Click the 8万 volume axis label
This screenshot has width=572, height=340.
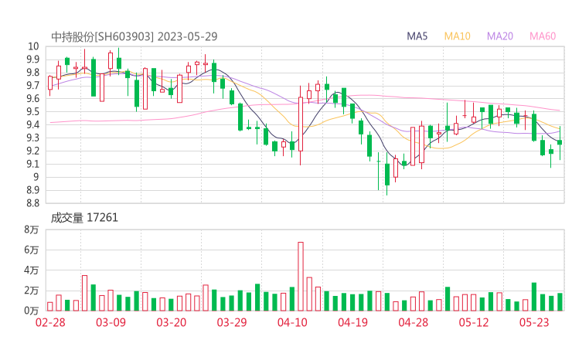pos(32,229)
